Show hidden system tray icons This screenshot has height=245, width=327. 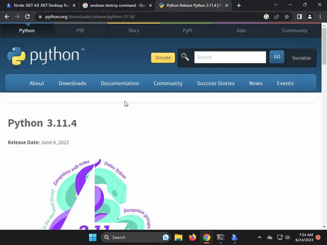[x=259, y=237]
